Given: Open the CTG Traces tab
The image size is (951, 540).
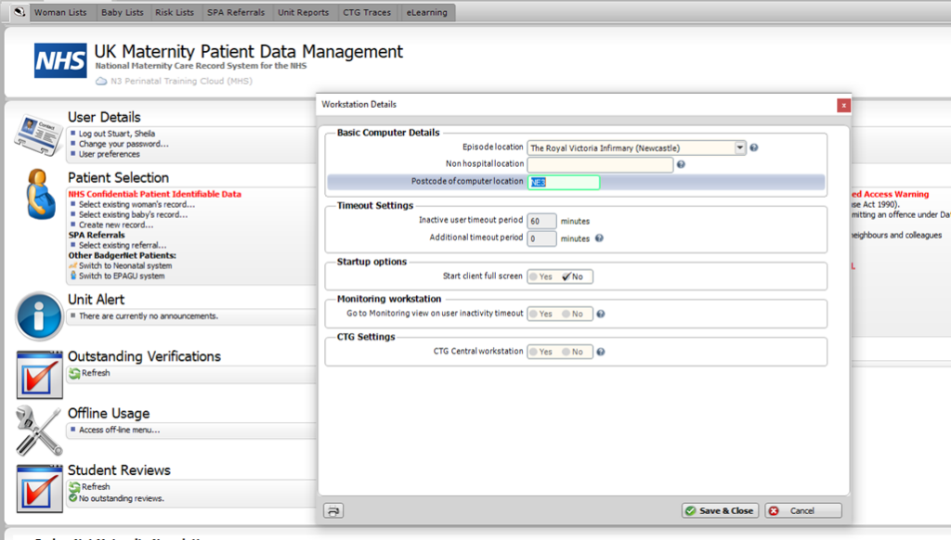Looking at the screenshot, I should 367,12.
